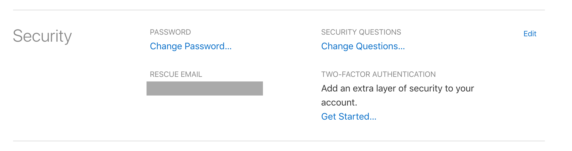Click the PASSWORD label

170,32
